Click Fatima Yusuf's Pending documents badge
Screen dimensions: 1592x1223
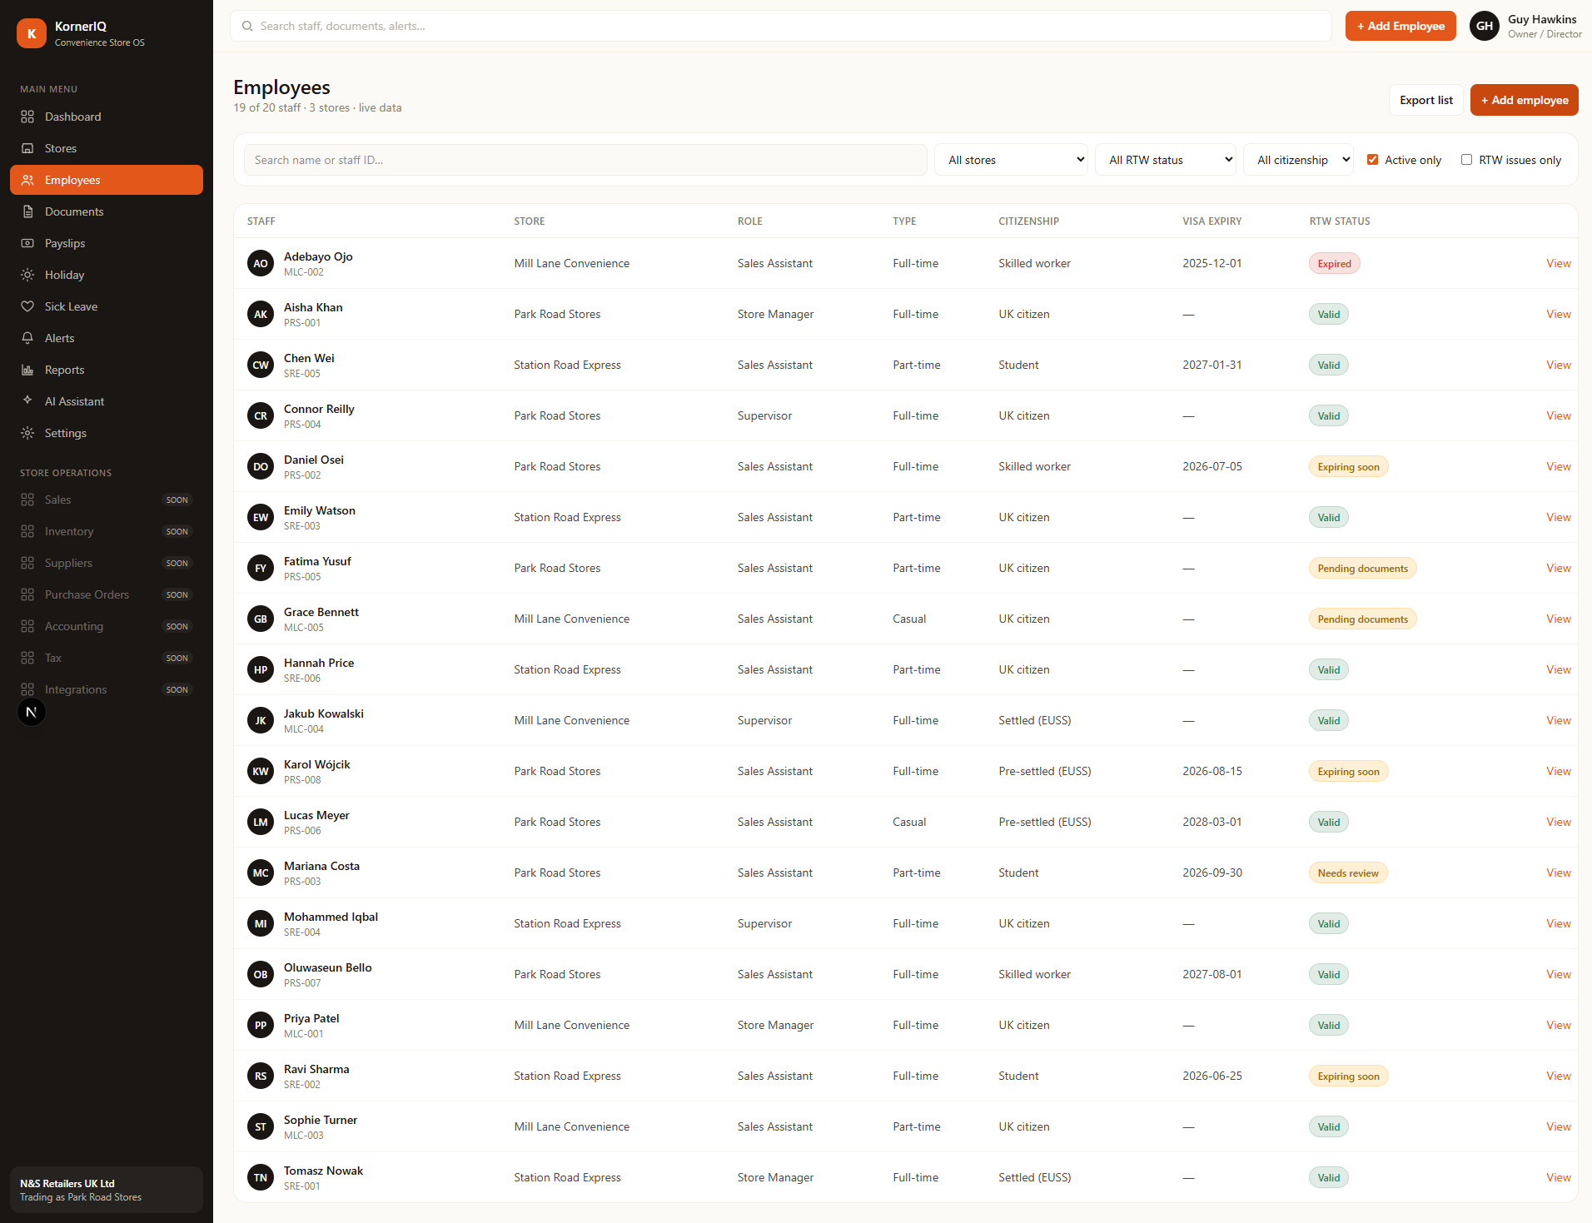pos(1362,568)
